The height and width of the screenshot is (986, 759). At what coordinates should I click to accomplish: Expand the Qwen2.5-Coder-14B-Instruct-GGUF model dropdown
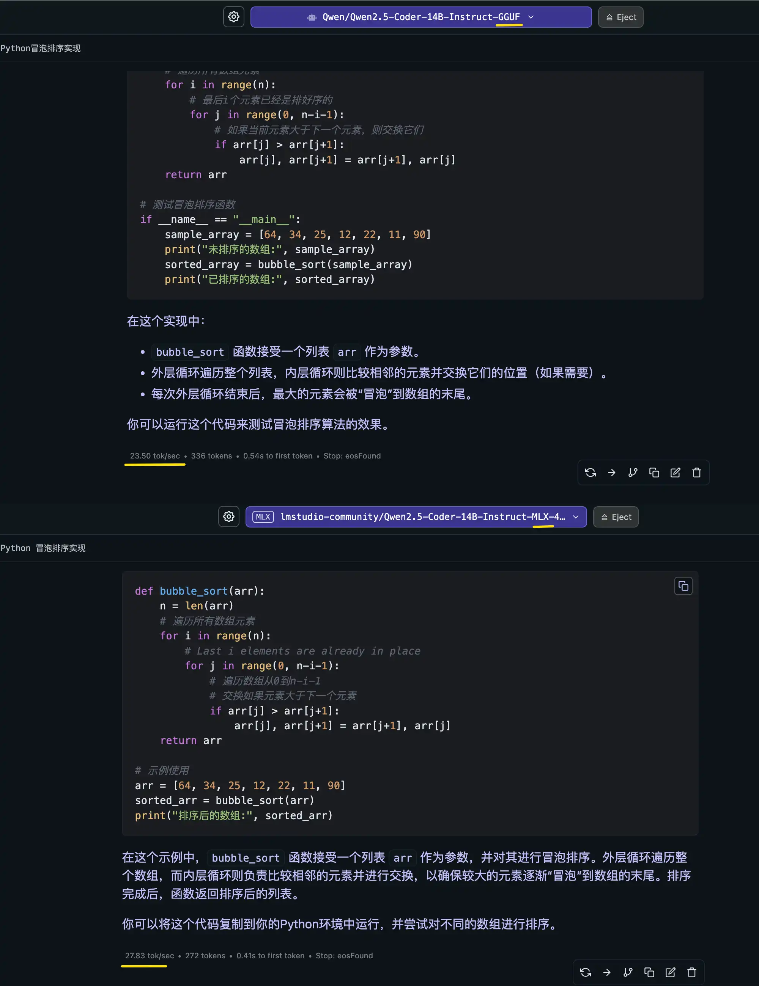(420, 17)
